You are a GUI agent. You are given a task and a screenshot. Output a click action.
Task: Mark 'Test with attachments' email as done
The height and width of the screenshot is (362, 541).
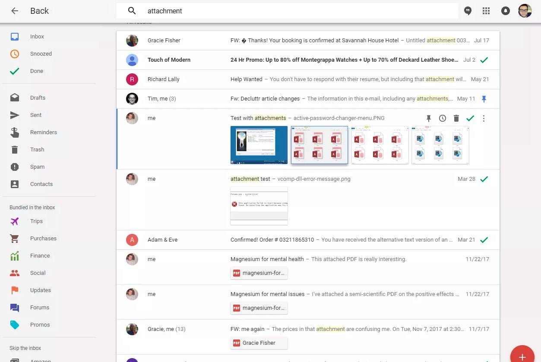click(470, 118)
